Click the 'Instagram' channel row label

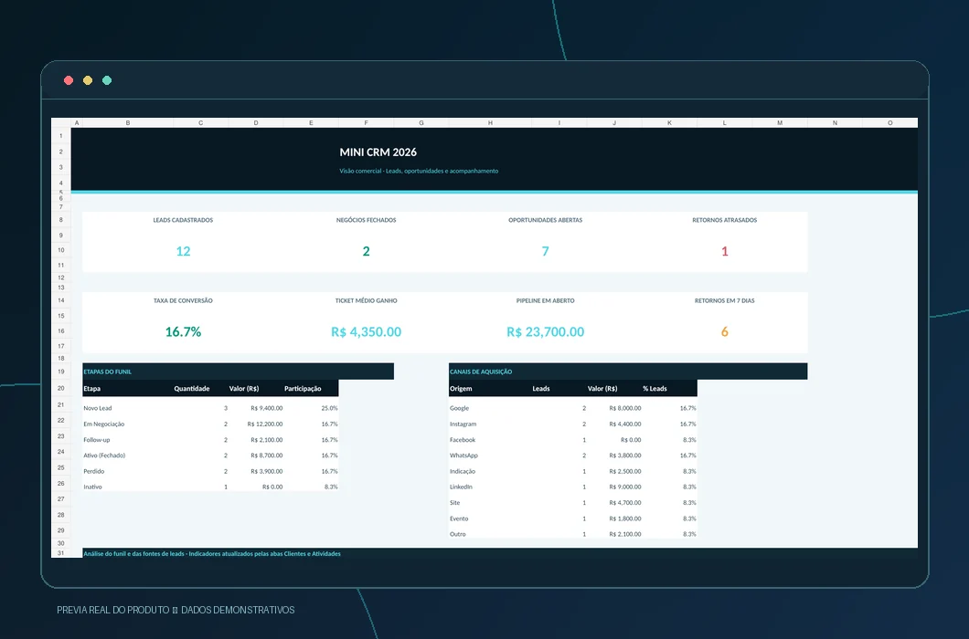coord(463,424)
